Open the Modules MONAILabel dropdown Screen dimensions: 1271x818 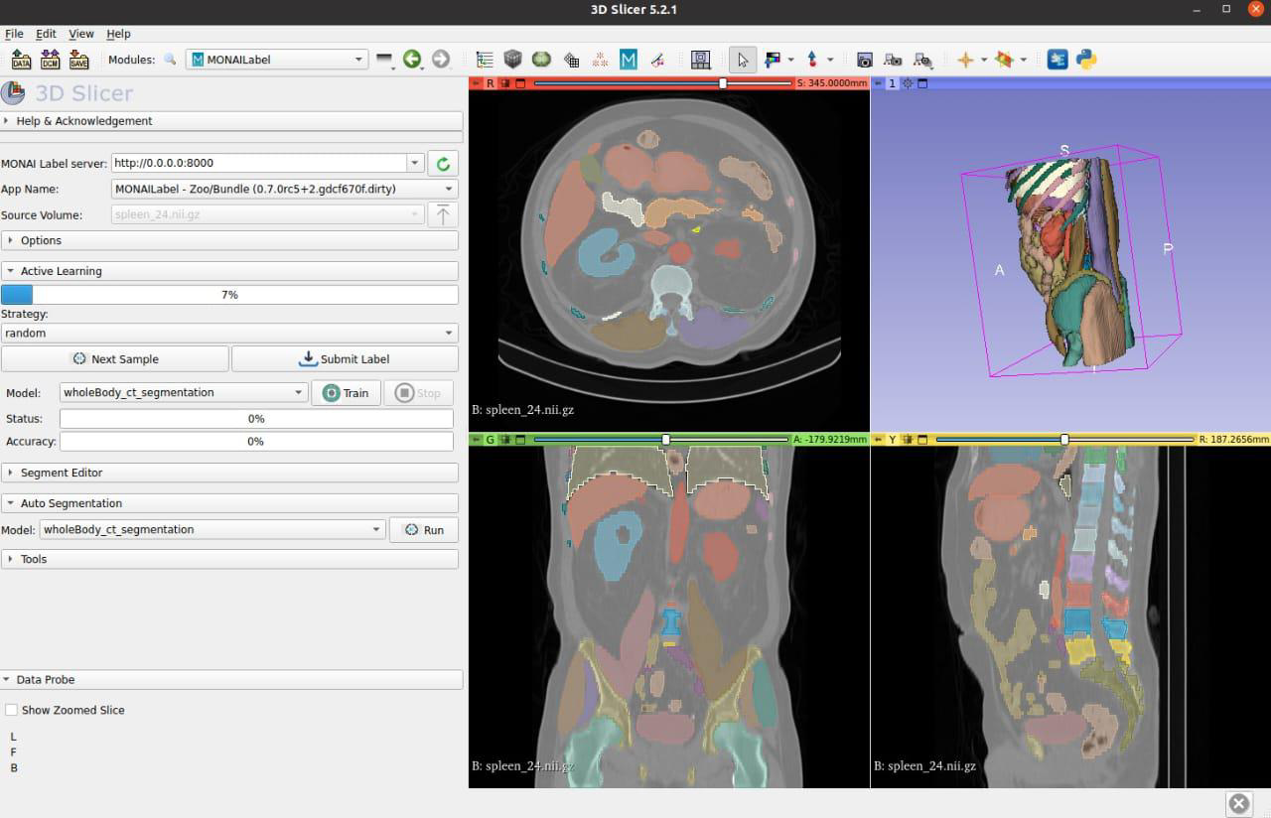277,60
